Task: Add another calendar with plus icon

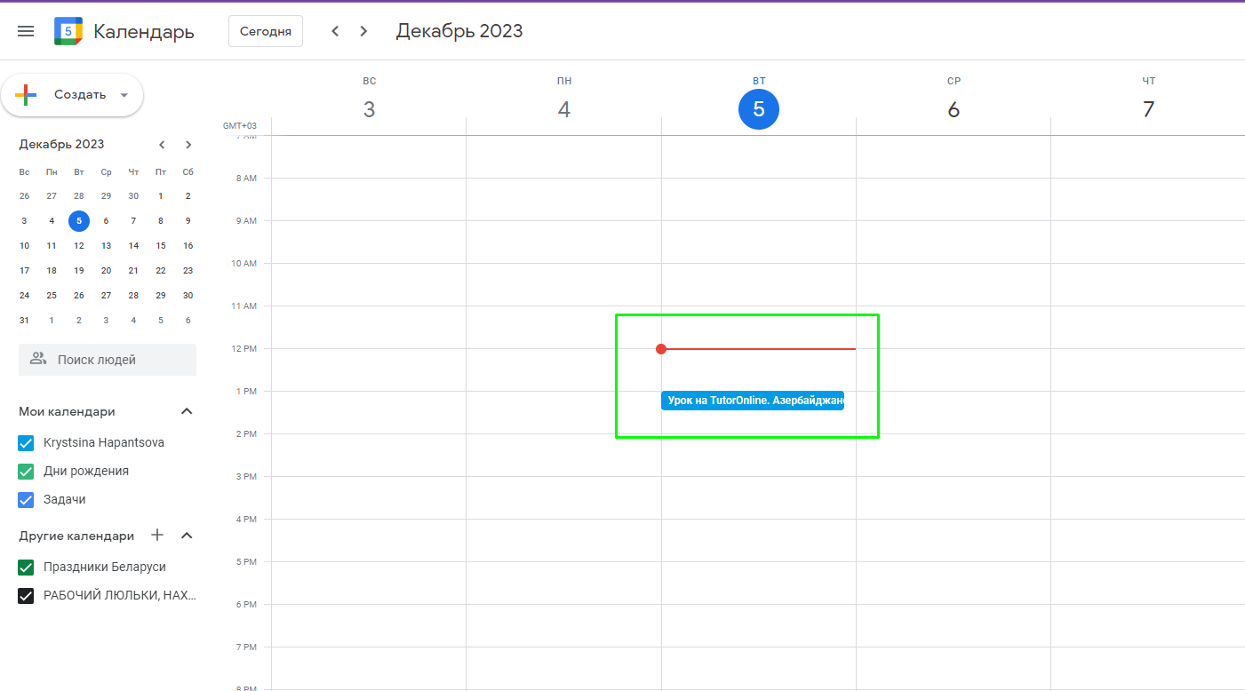Action: coord(157,535)
